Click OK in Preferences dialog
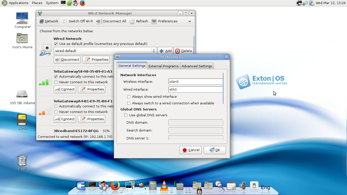 (215, 150)
